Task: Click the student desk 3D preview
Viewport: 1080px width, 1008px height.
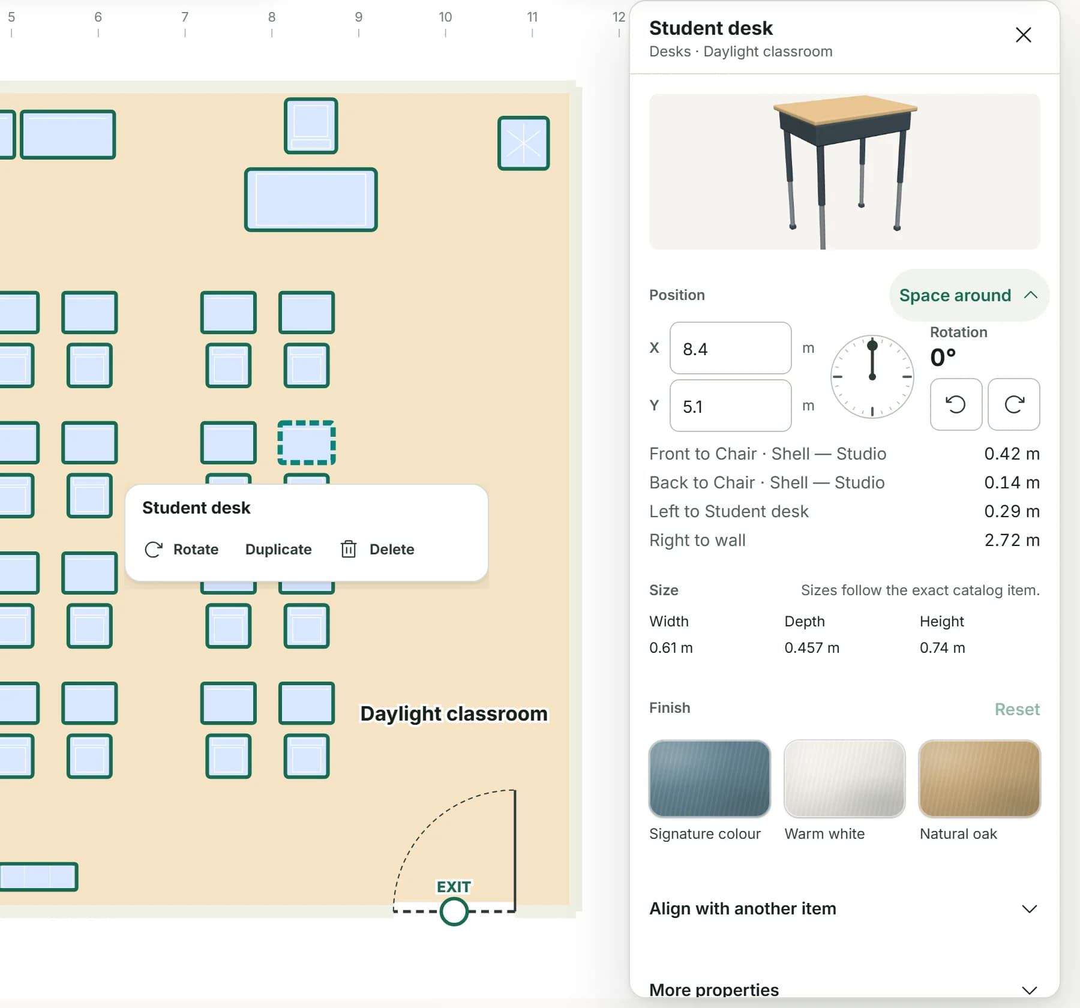Action: (x=844, y=172)
